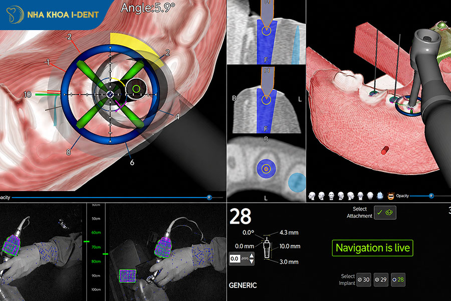Click the green handpiece attachment icon
Screen dimensions: 451x301
tap(389, 213)
